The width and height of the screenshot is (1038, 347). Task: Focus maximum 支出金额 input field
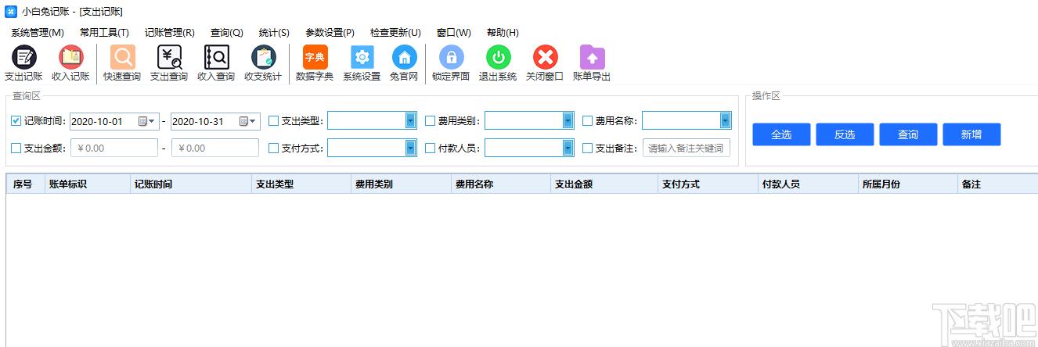tap(215, 148)
